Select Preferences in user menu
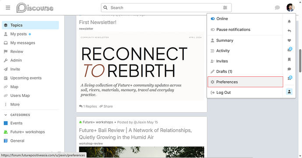This screenshot has width=302, height=158. pos(245,82)
